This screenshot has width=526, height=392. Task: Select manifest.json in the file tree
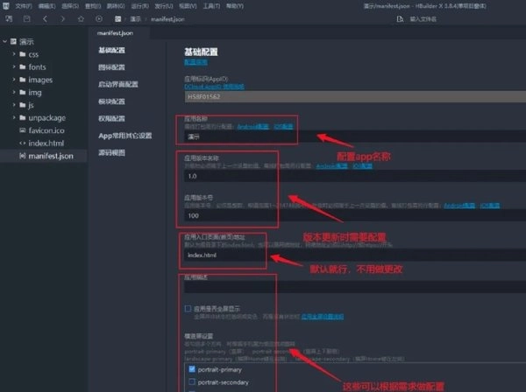(52, 155)
